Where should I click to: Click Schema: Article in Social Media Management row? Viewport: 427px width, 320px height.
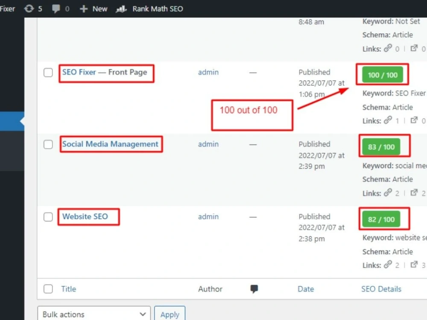388,179
